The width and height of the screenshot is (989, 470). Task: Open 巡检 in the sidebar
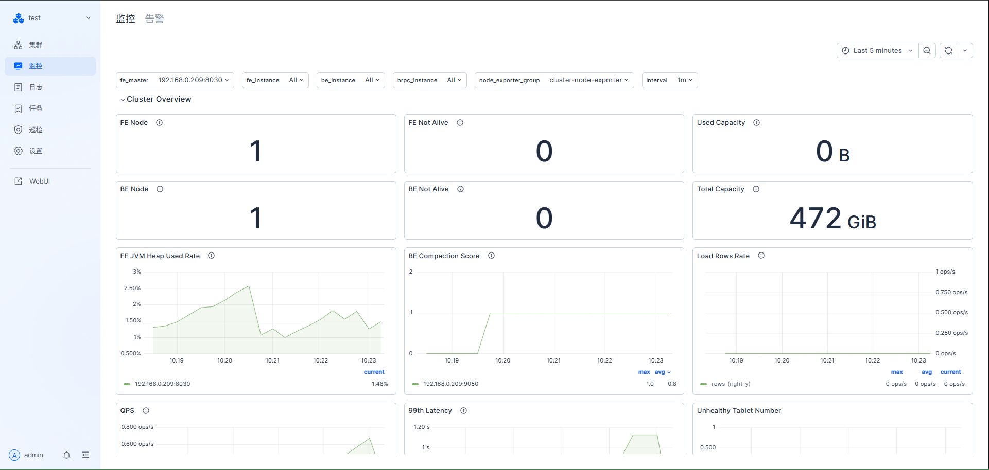[x=36, y=130]
